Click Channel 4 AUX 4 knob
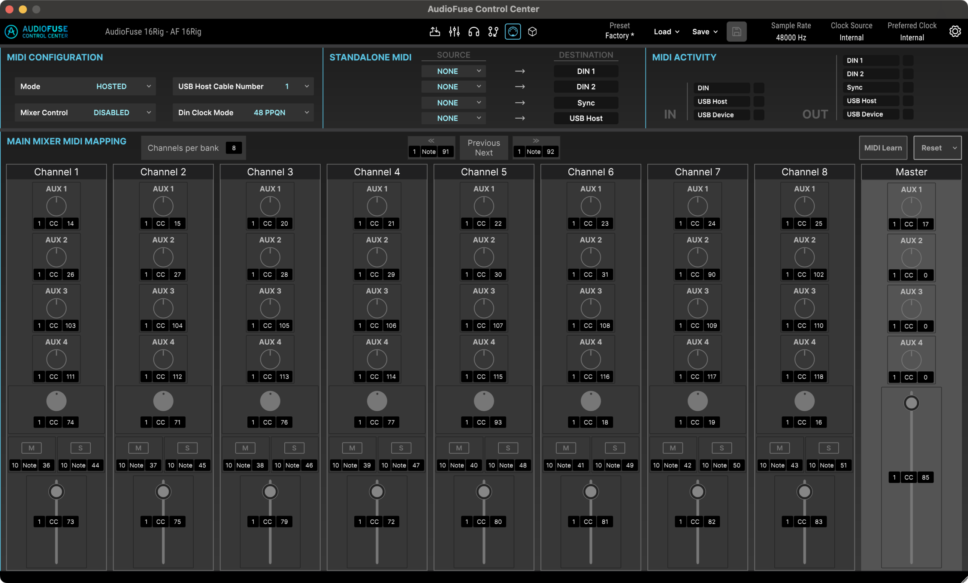The width and height of the screenshot is (968, 583). pos(377,359)
